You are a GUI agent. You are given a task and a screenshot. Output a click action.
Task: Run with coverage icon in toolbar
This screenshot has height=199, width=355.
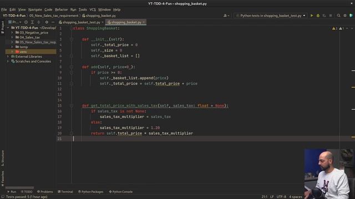324,15
